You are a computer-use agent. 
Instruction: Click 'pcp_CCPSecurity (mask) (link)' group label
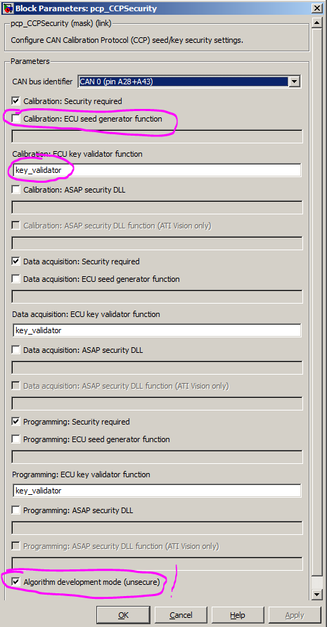(61, 24)
